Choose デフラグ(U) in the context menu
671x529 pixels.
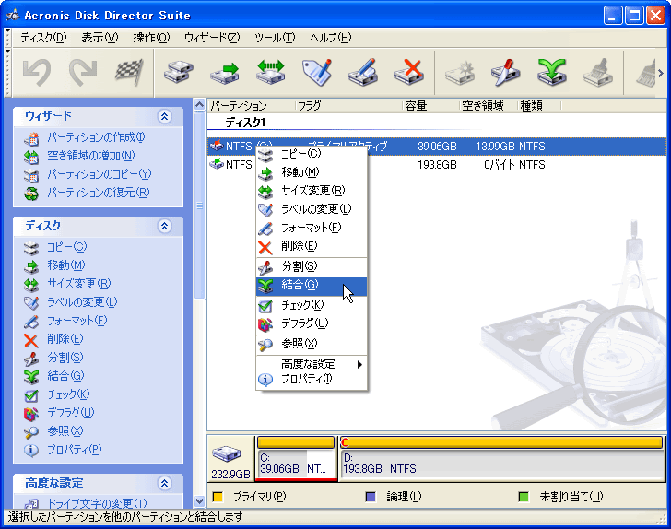tap(312, 324)
